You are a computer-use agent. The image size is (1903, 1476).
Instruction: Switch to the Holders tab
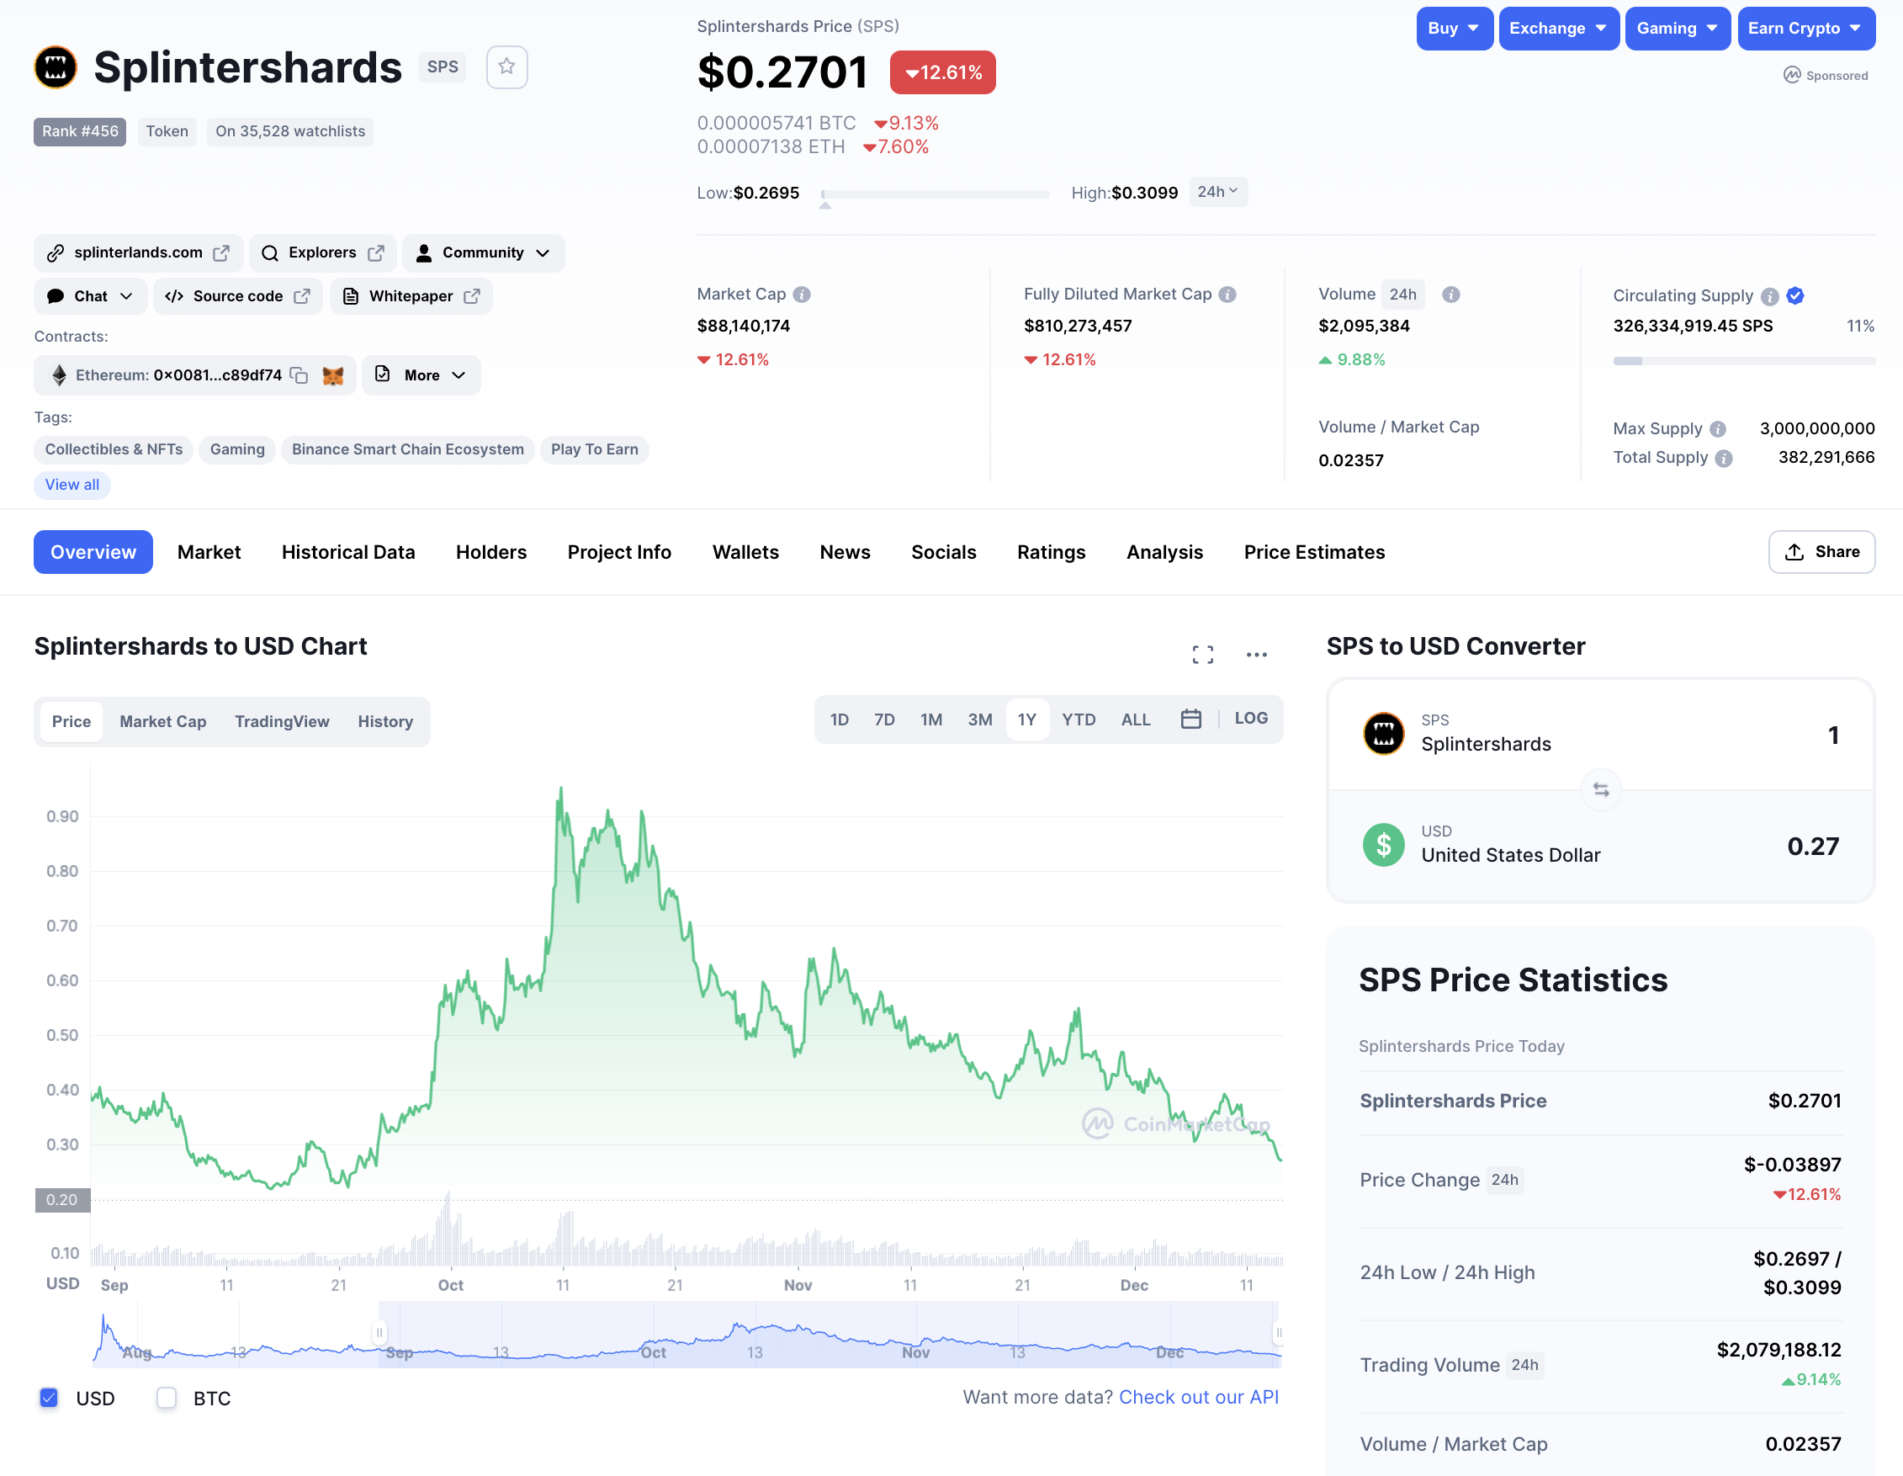pyautogui.click(x=491, y=552)
